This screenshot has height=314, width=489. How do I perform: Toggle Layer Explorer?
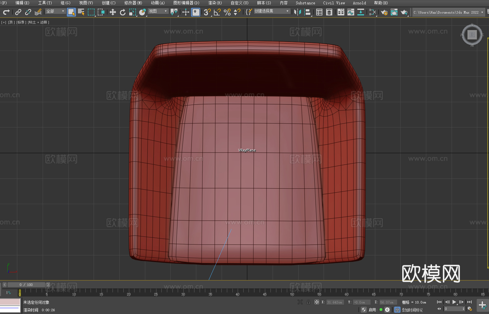pyautogui.click(x=329, y=12)
